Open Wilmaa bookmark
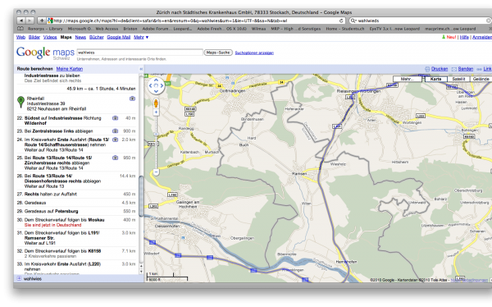 [x=259, y=29]
